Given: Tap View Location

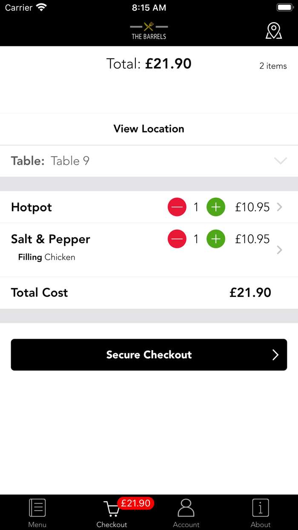Looking at the screenshot, I should [x=149, y=129].
